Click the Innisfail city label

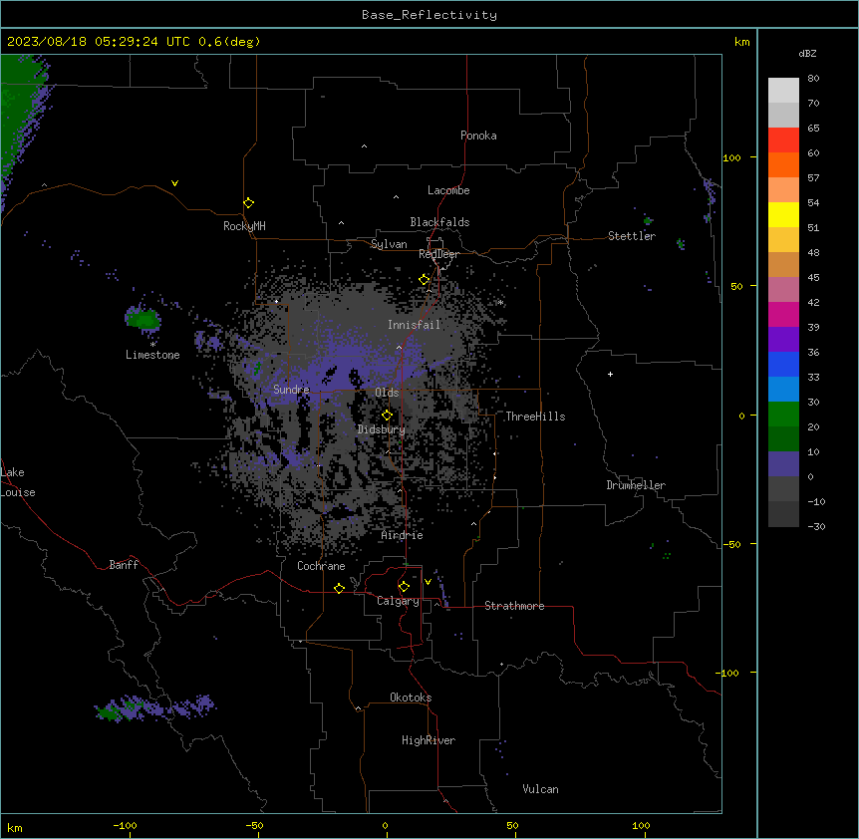pyautogui.click(x=414, y=325)
